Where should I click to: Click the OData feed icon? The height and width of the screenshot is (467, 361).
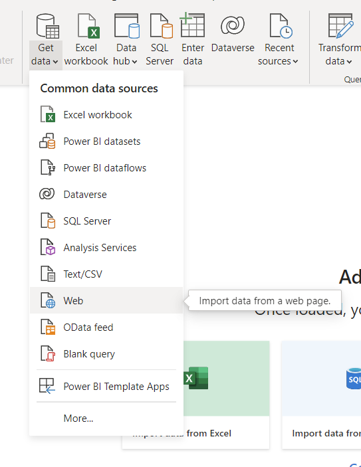(x=48, y=327)
